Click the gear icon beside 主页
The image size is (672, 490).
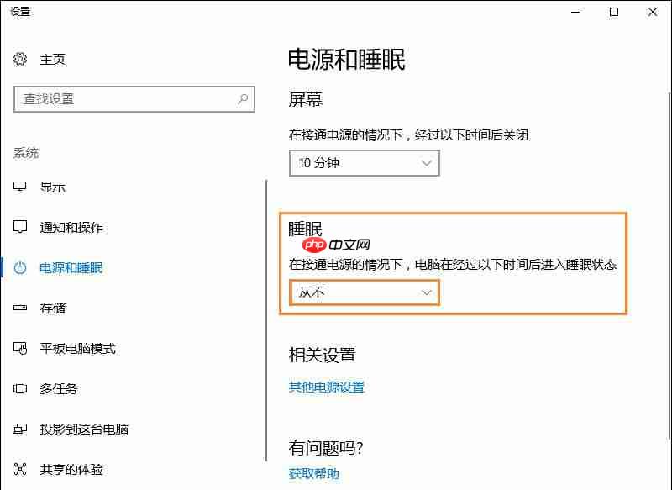[18, 59]
